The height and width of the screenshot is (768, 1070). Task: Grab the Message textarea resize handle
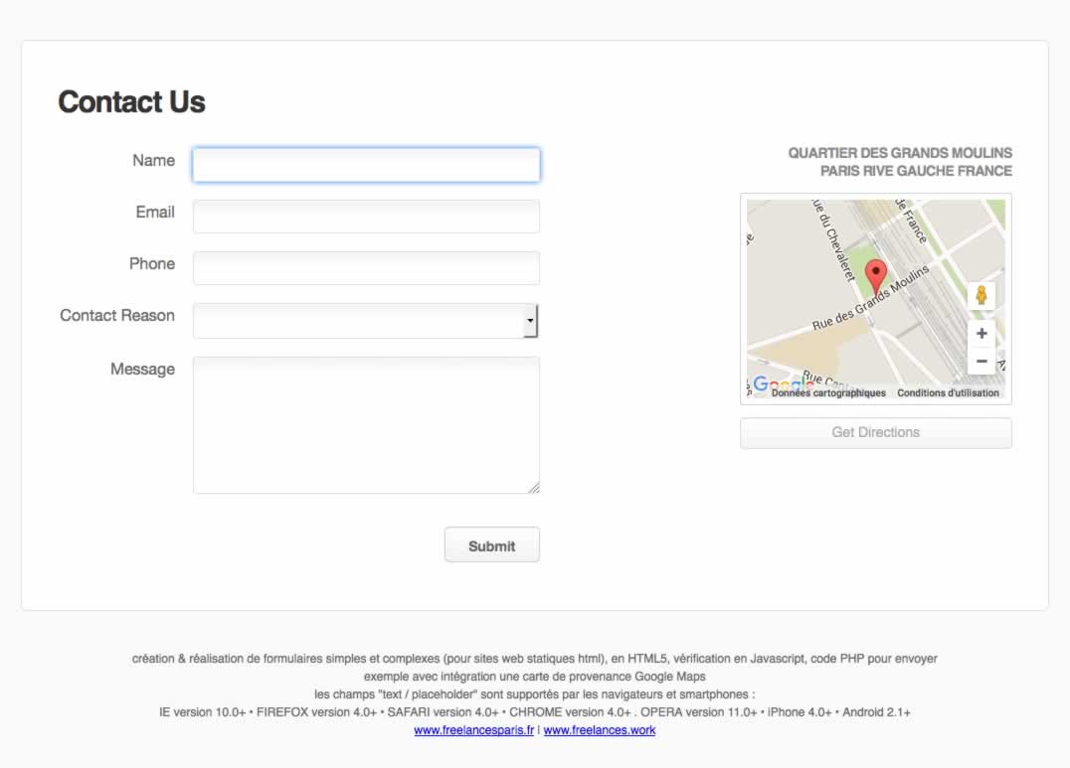click(x=534, y=487)
